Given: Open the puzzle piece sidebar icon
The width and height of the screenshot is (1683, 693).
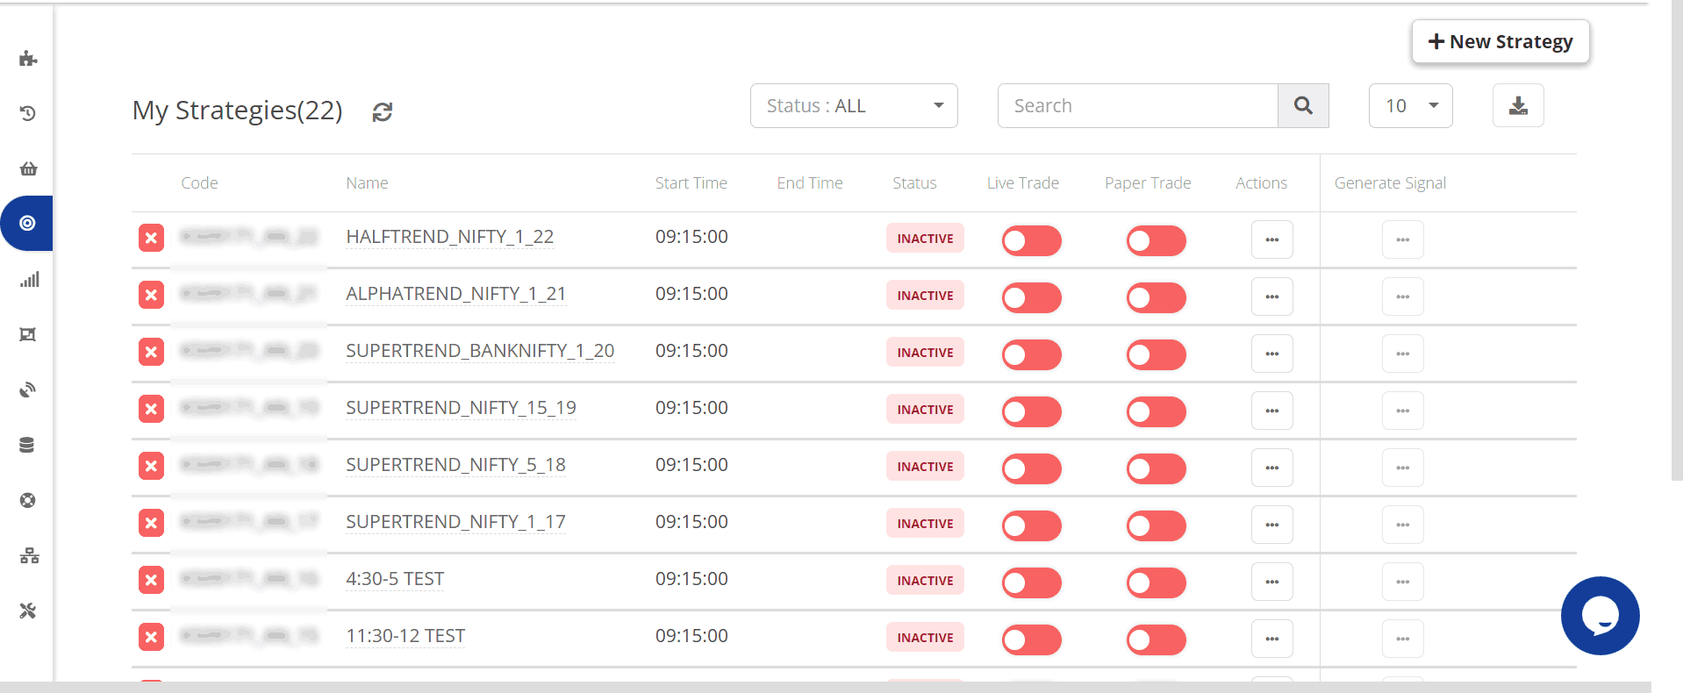Looking at the screenshot, I should click(x=28, y=59).
